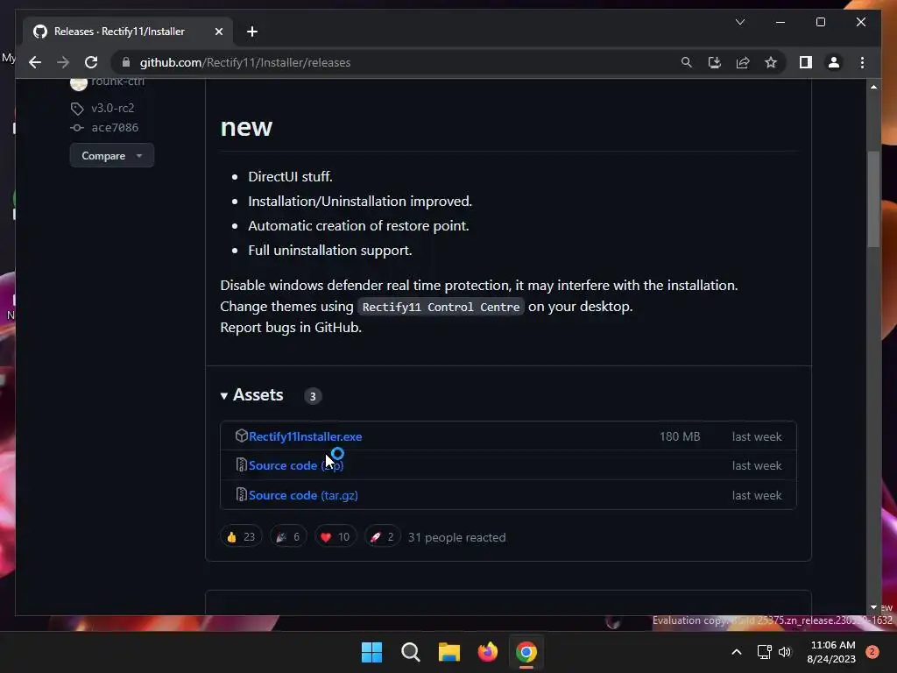
Task: Open File Explorer from the taskbar
Action: point(449,652)
